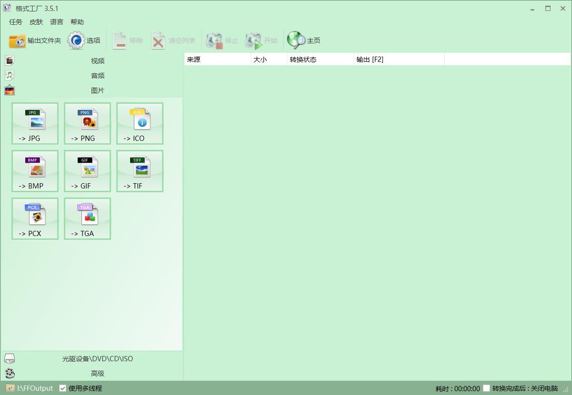Screen dimensions: 572x395
Task: Pick the -> TIF format icon
Action: tap(140, 171)
